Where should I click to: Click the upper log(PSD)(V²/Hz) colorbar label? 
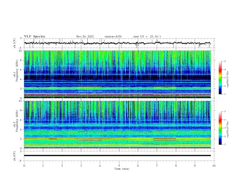click(x=228, y=79)
